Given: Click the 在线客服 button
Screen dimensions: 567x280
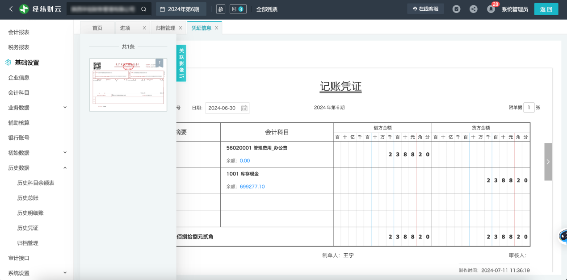Looking at the screenshot, I should (425, 9).
